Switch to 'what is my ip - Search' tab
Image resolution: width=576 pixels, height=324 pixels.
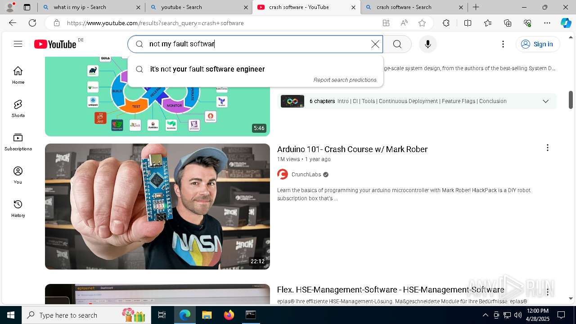pyautogui.click(x=90, y=7)
